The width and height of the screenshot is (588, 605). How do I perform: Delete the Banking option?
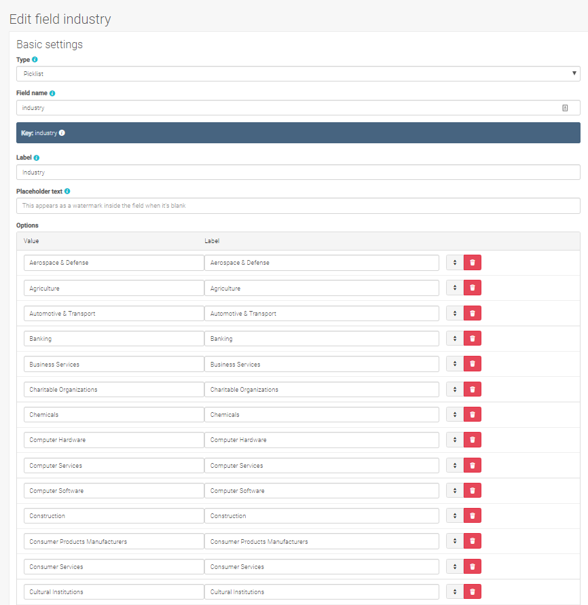473,338
